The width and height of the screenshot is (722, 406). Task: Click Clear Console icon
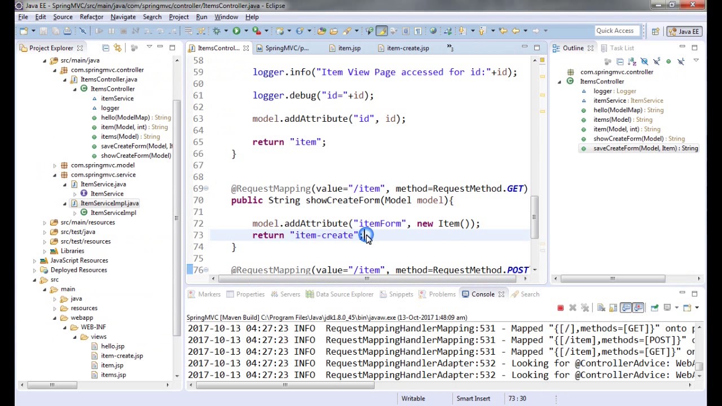pyautogui.click(x=601, y=308)
